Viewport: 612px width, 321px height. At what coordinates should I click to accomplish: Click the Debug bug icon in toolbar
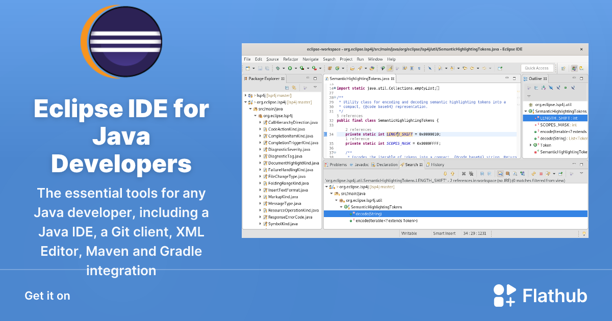pos(278,68)
